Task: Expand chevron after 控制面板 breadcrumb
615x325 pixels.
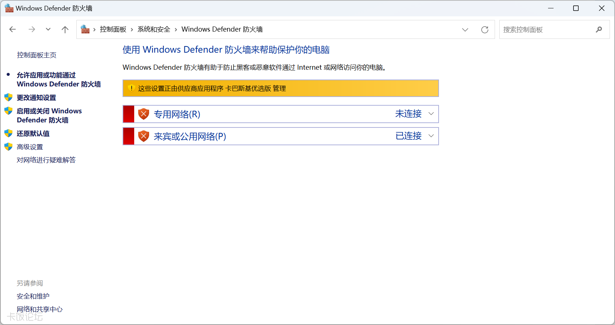Action: [132, 29]
